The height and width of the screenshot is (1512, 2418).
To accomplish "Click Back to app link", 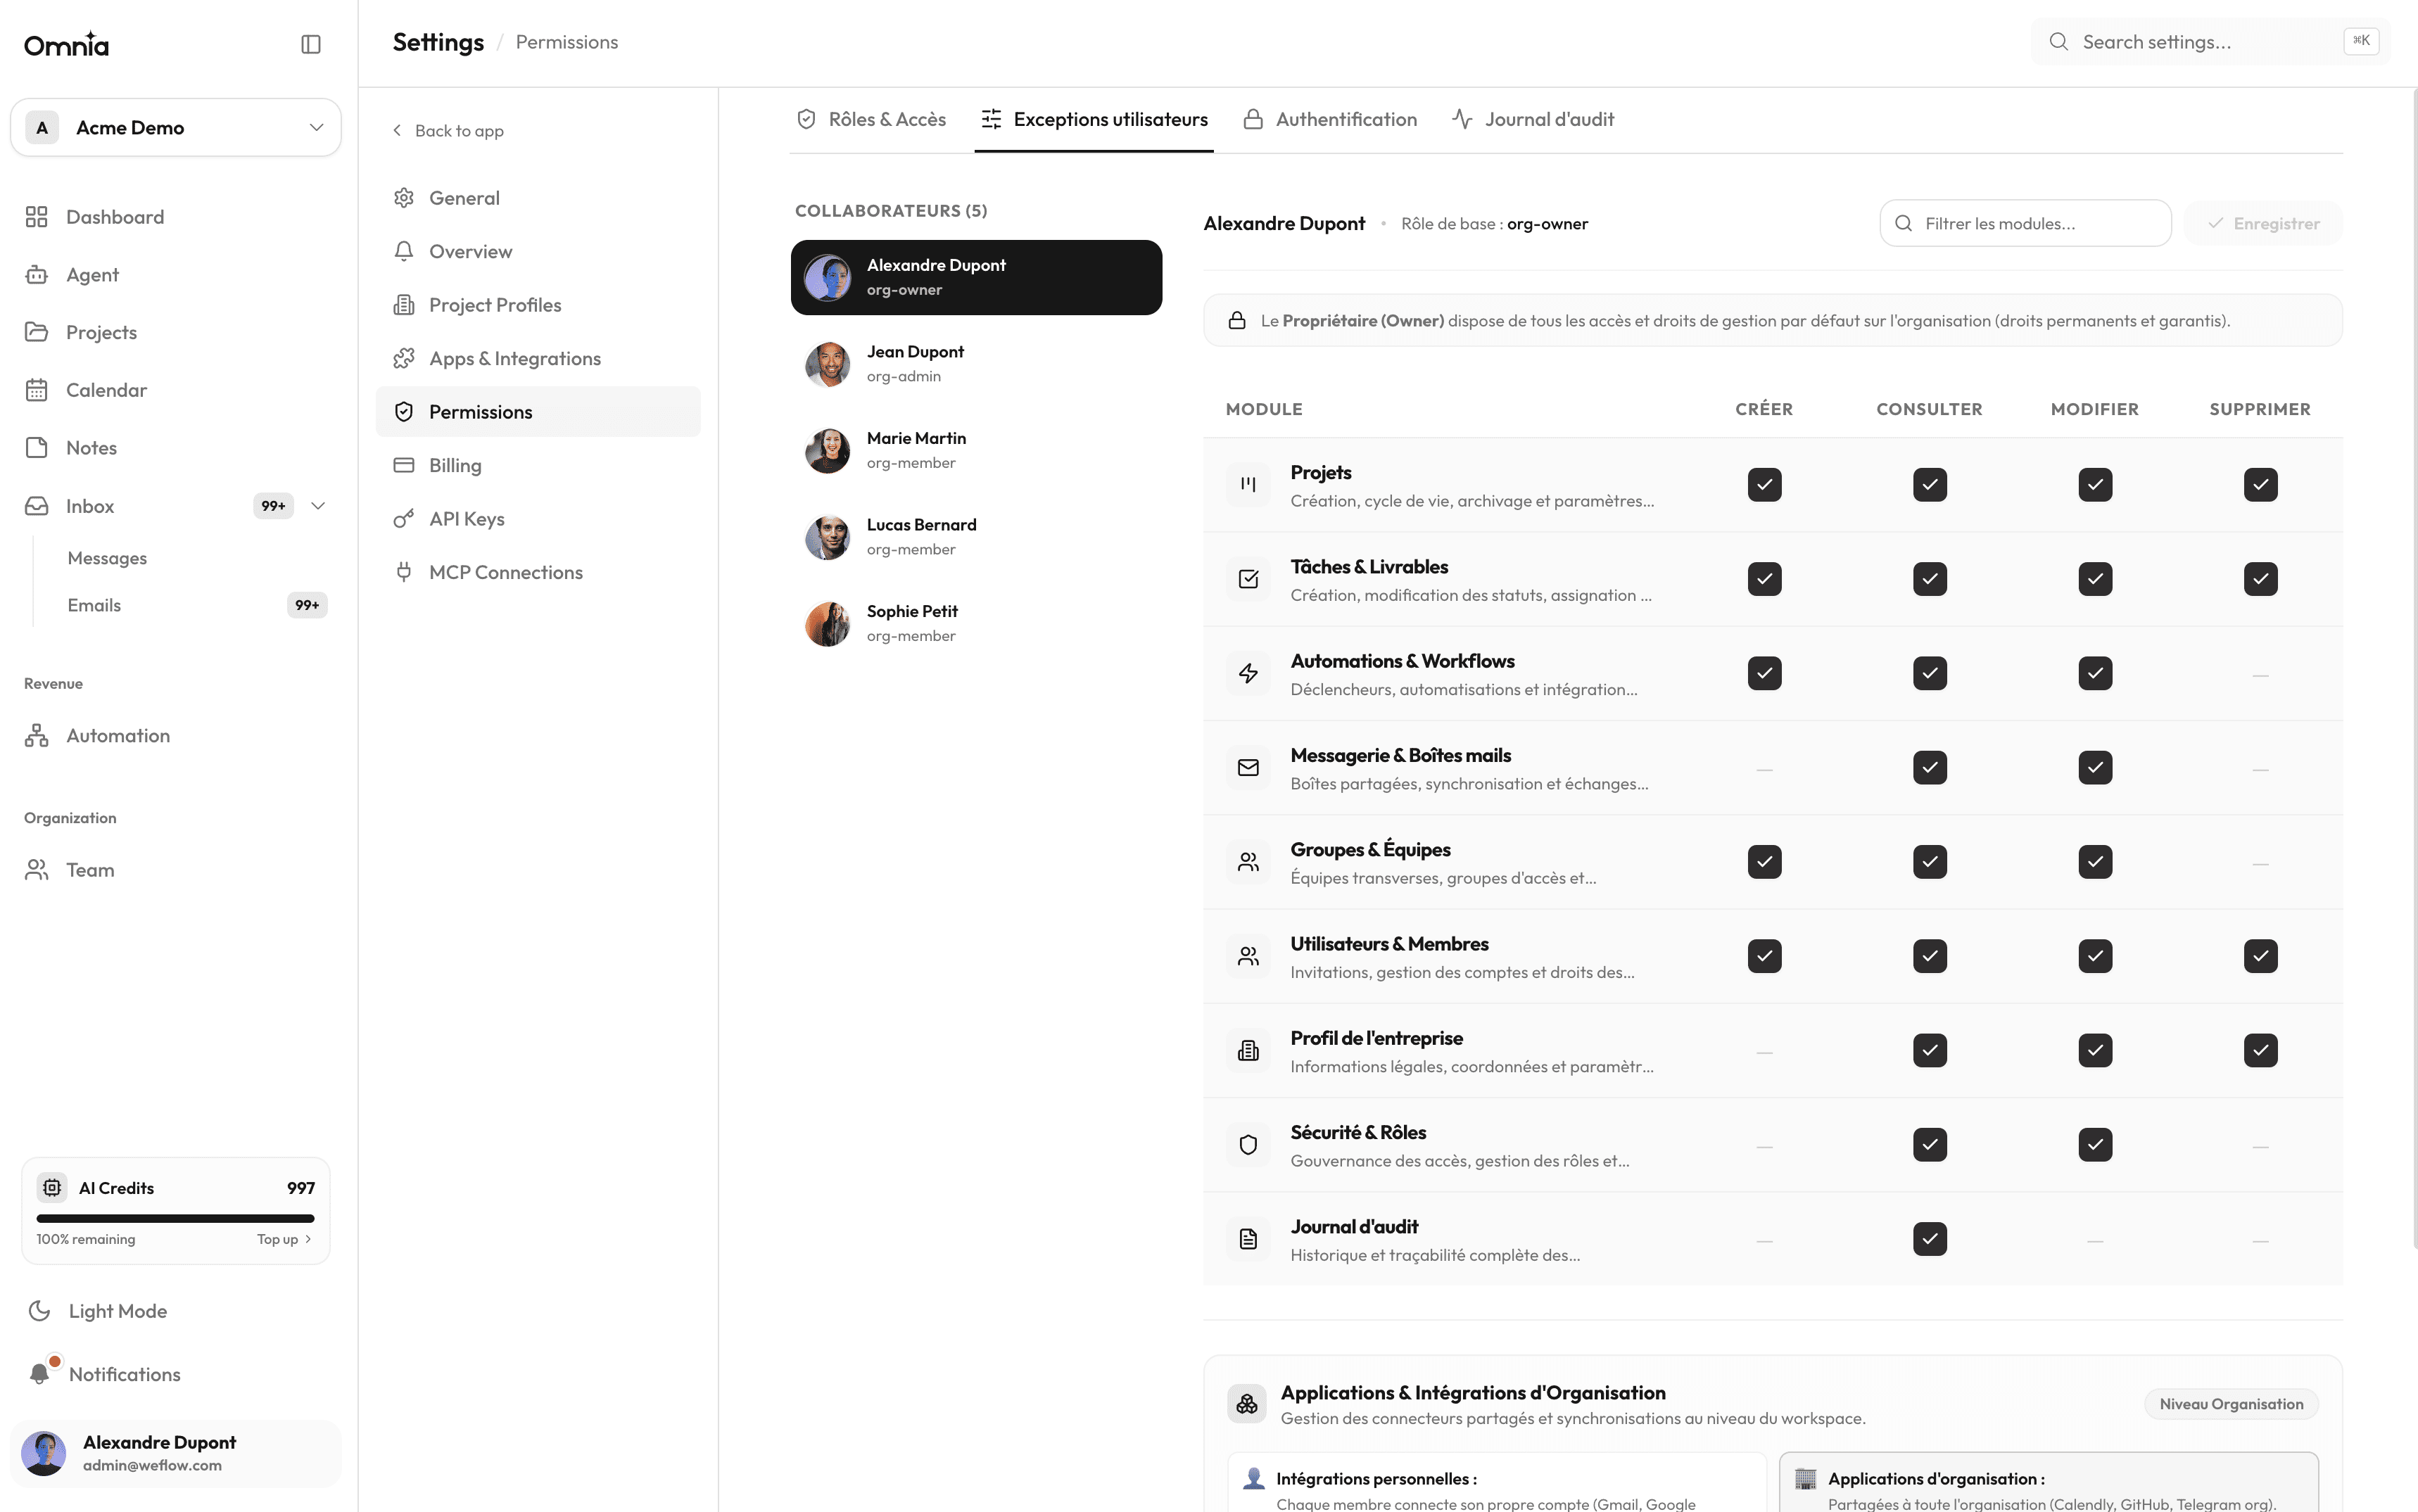I will point(448,131).
